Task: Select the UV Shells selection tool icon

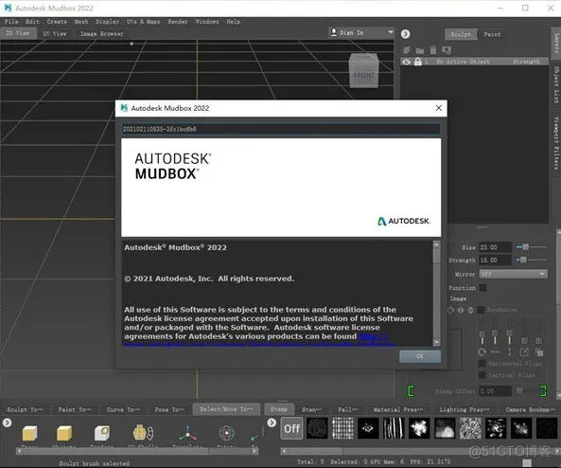Action: click(x=144, y=433)
